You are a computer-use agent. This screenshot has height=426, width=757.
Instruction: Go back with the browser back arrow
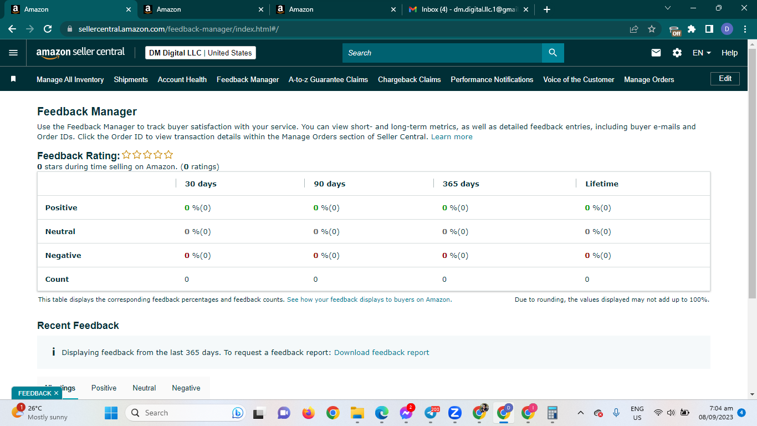(x=12, y=29)
